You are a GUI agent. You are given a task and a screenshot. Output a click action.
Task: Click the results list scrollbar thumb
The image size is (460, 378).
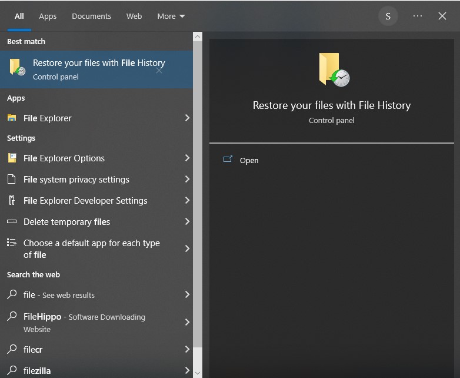[x=198, y=194]
